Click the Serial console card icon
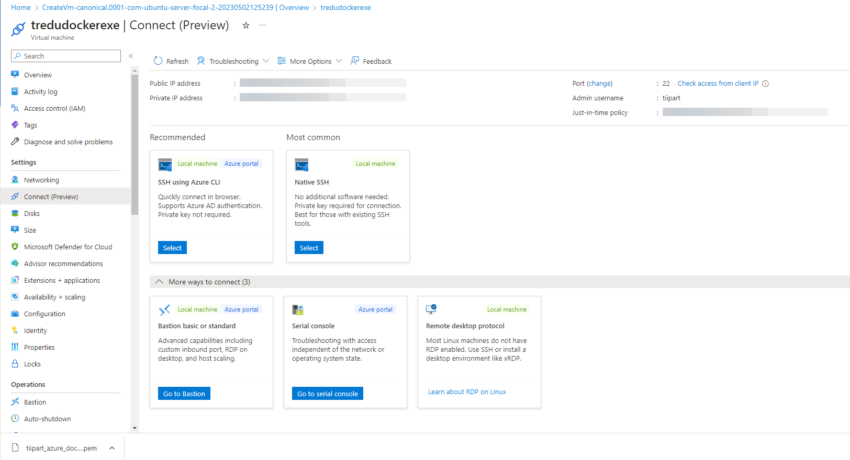Screen dimensions: 850x460 pyautogui.click(x=298, y=309)
